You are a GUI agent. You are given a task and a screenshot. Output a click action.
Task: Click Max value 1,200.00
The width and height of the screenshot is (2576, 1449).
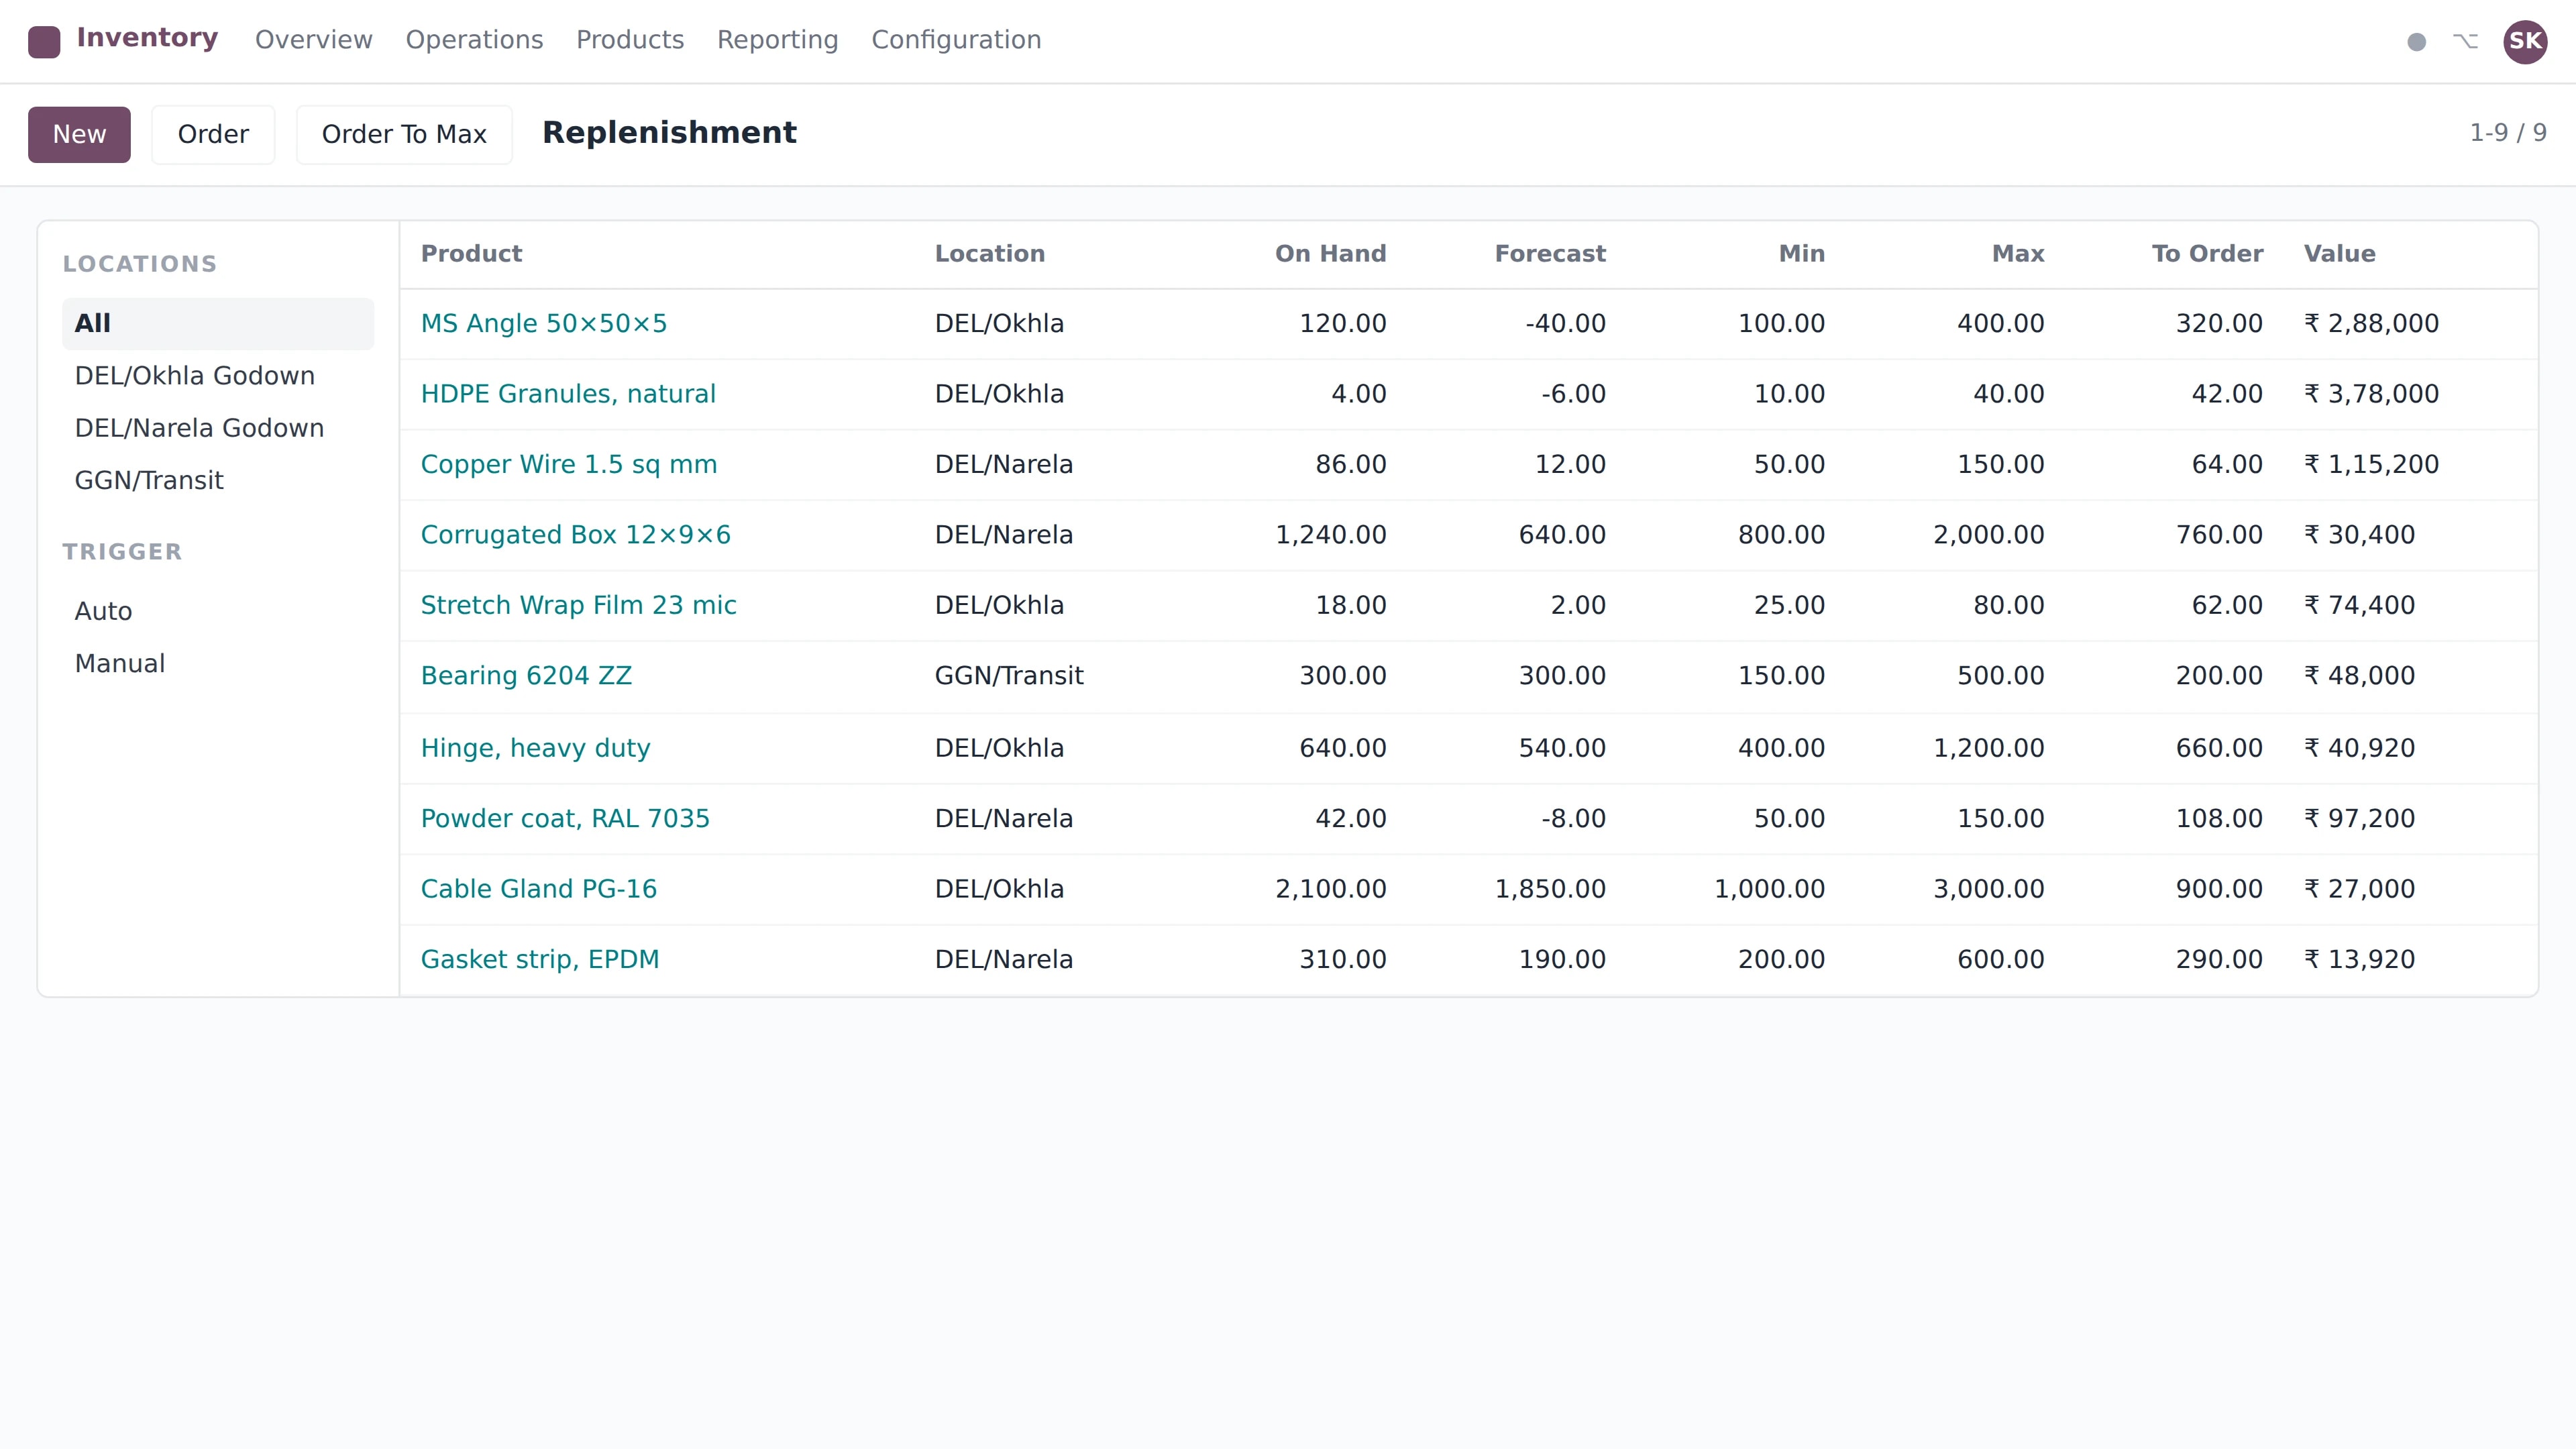click(x=1988, y=748)
